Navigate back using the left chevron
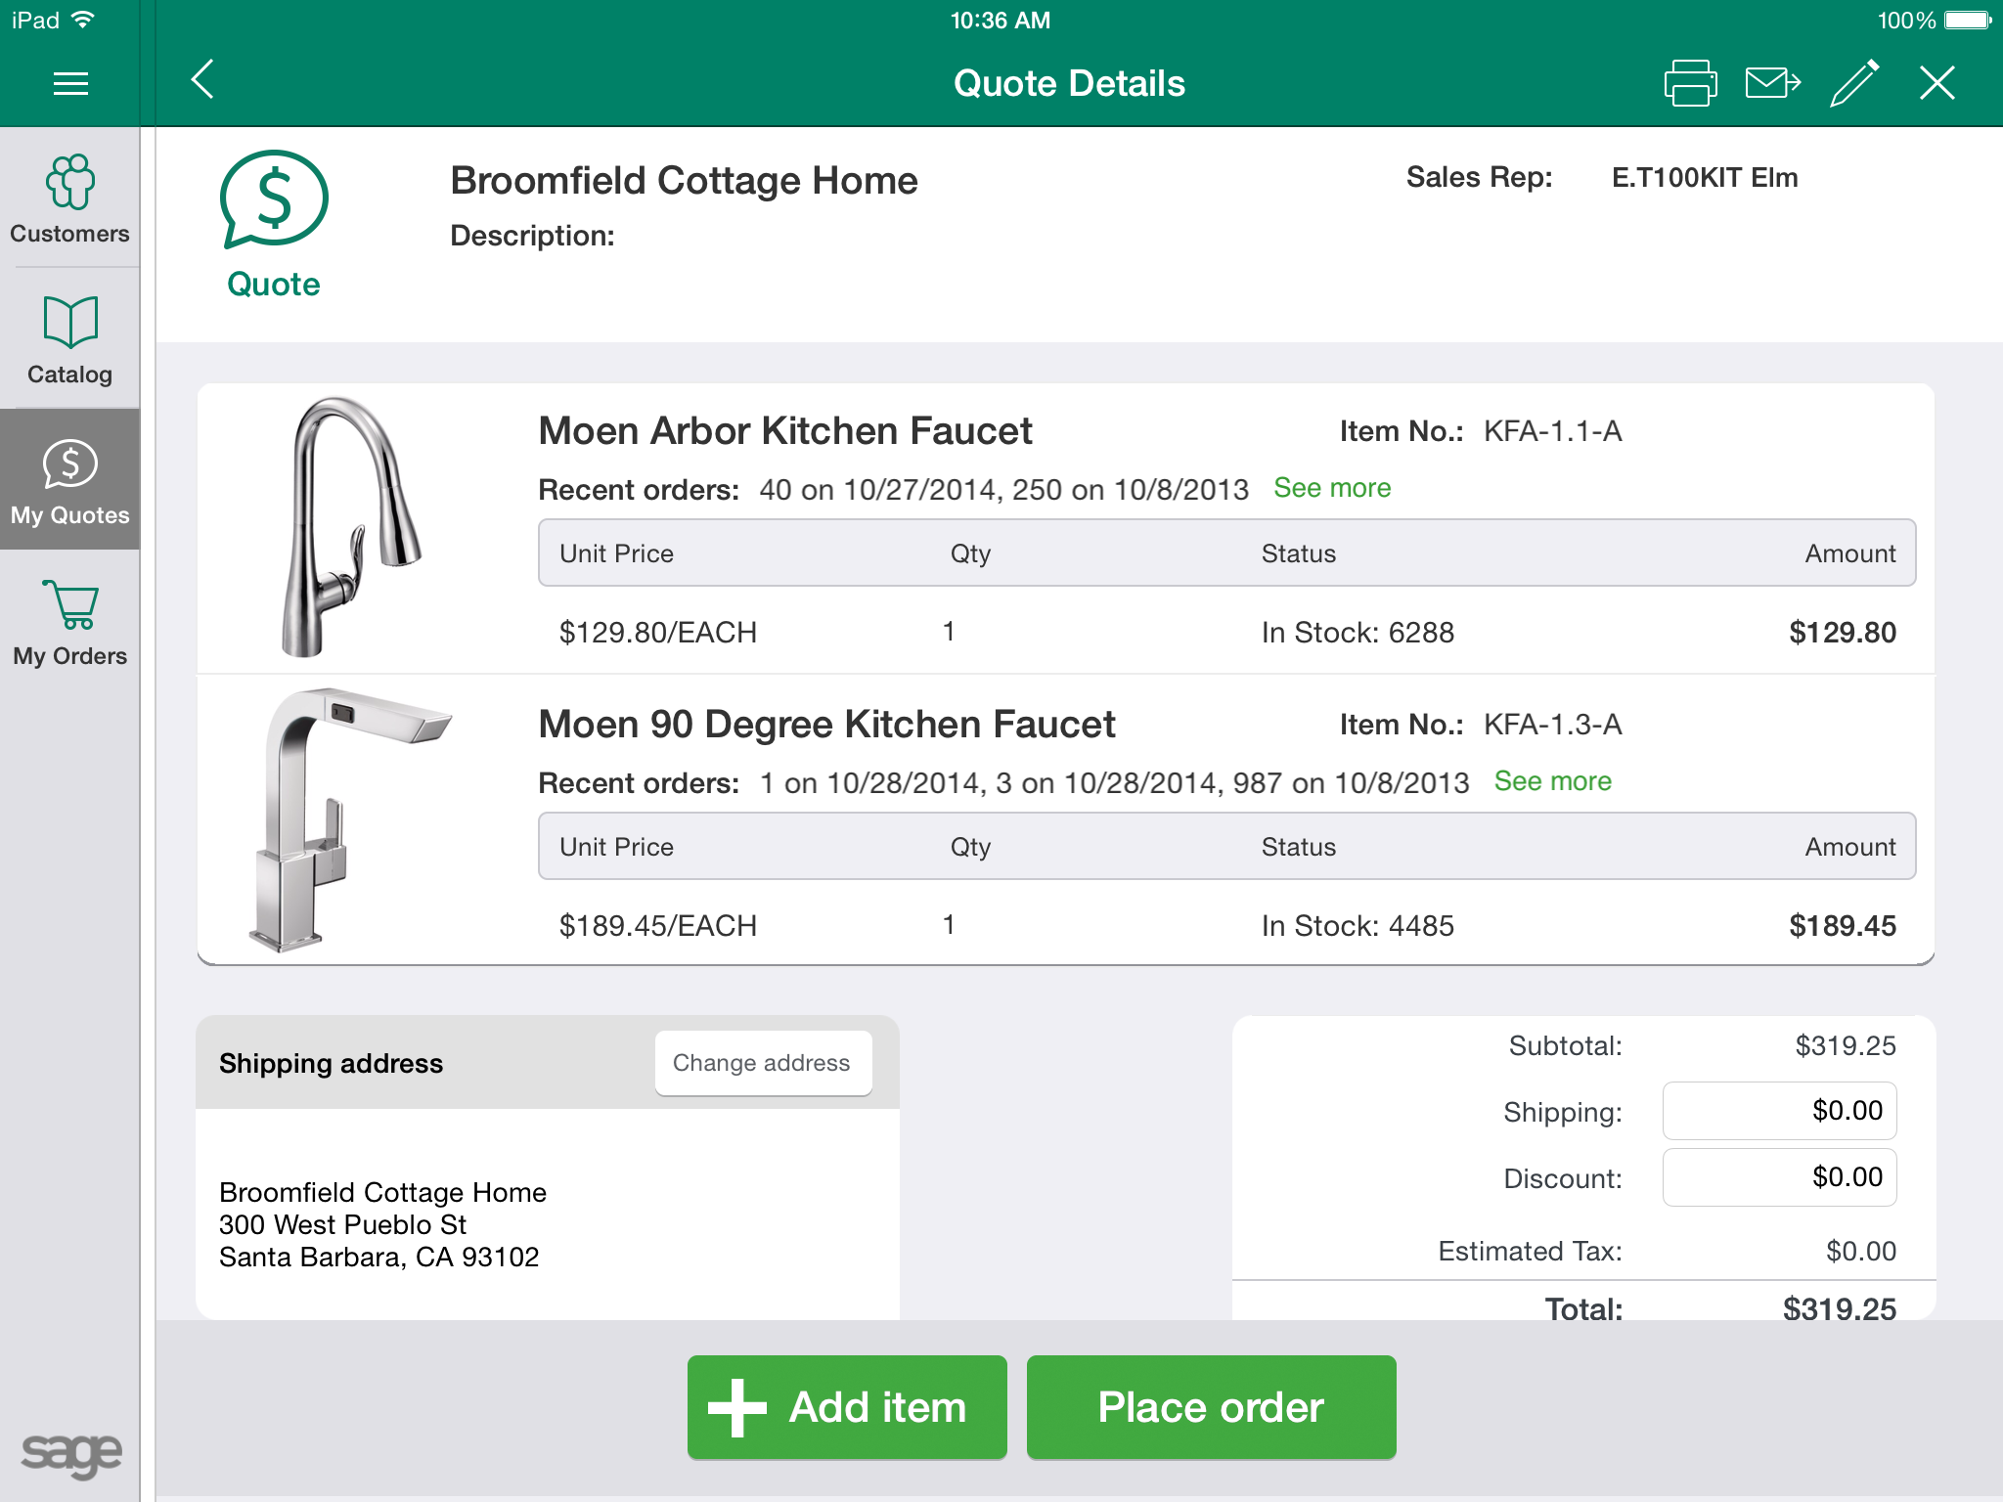This screenshot has height=1502, width=2003. coord(202,82)
